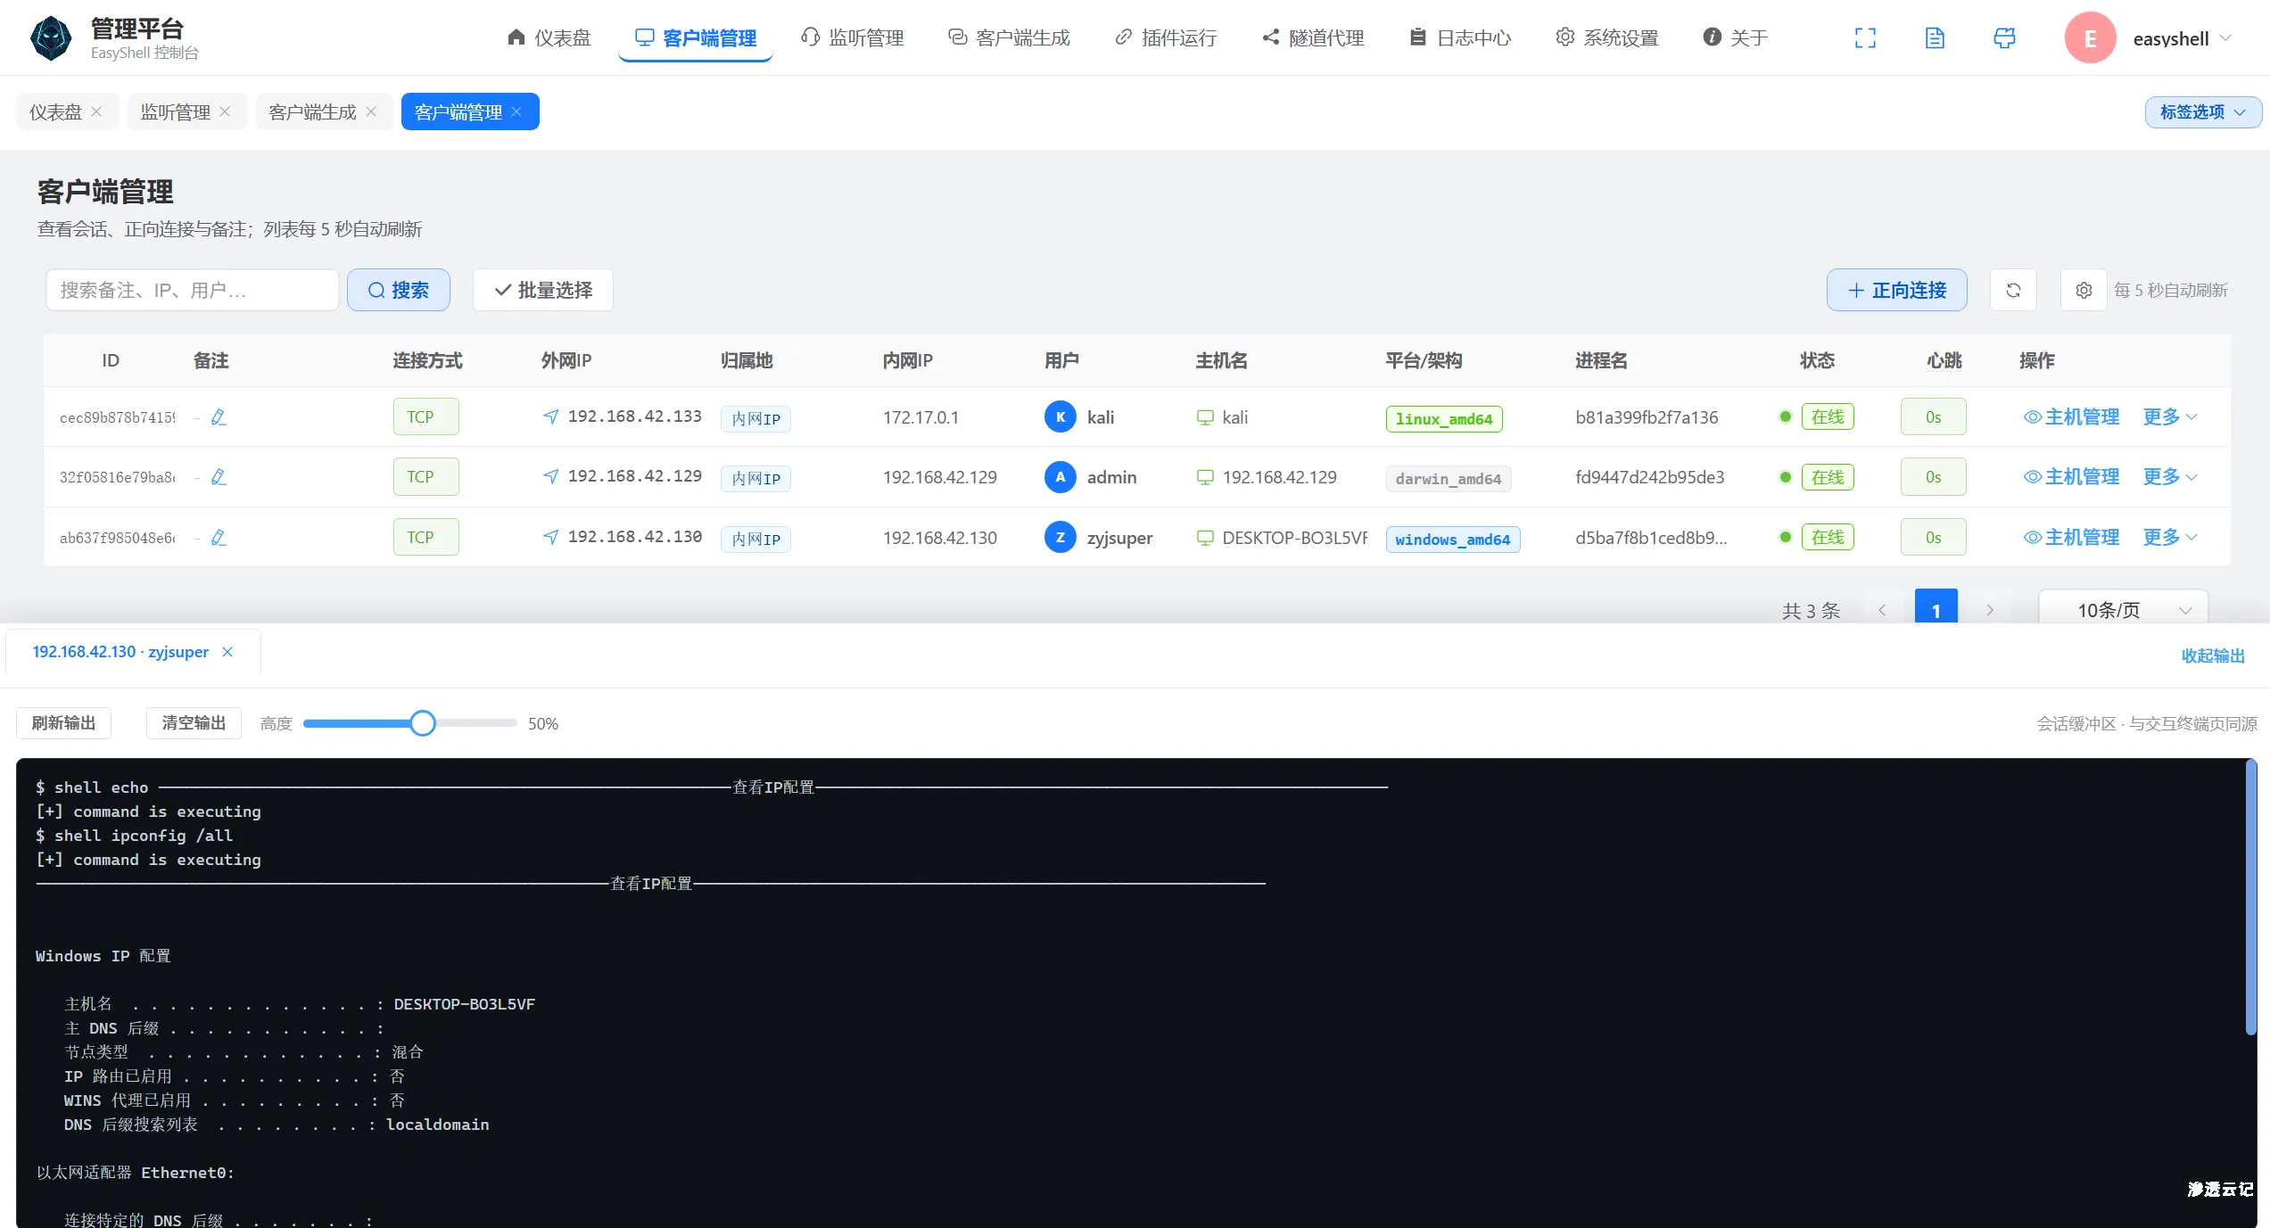The width and height of the screenshot is (2270, 1228).
Task: Edit remark pencil for cec89b878b7415 row
Action: tap(219, 417)
